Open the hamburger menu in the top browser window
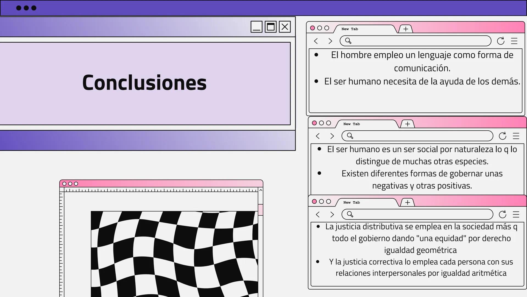The width and height of the screenshot is (527, 297). coord(514,41)
